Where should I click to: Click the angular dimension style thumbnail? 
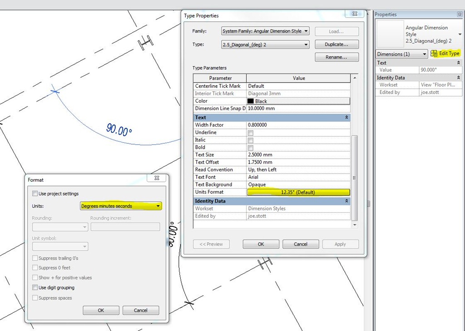click(390, 34)
